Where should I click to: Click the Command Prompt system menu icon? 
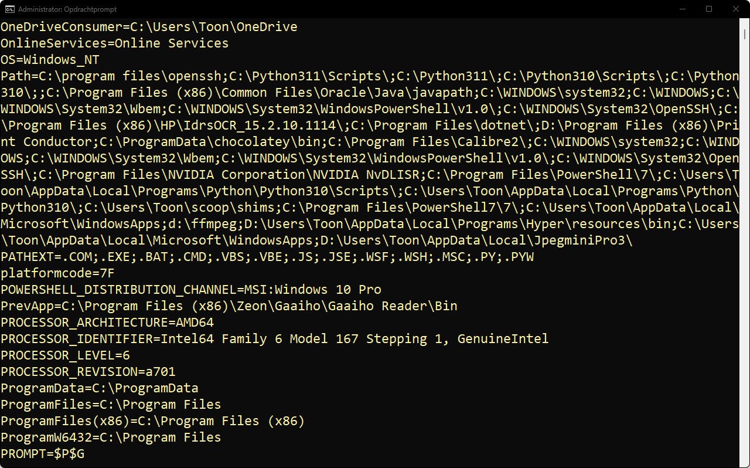tap(9, 9)
